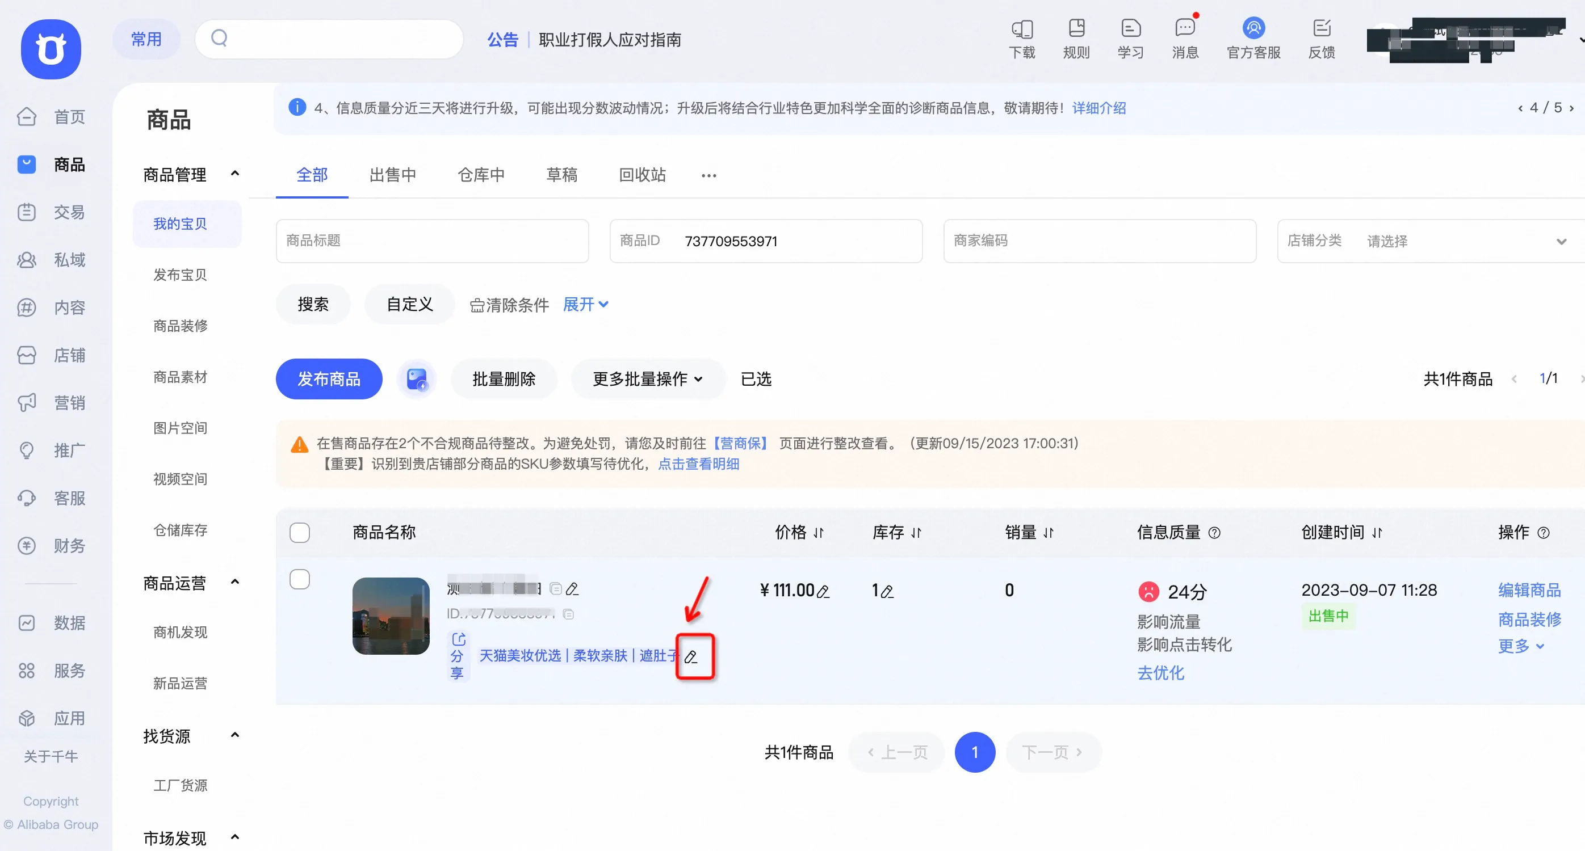Screen dimensions: 1585x851
Task: Click the 分享 share icon under product
Action: 458,655
